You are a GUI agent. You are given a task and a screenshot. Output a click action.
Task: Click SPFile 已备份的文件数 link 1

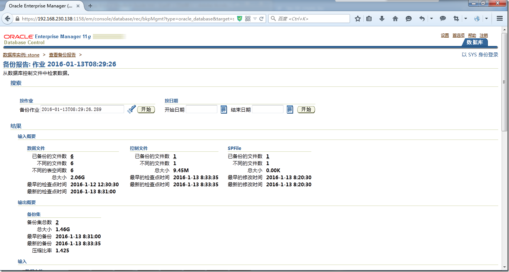[x=268, y=156]
